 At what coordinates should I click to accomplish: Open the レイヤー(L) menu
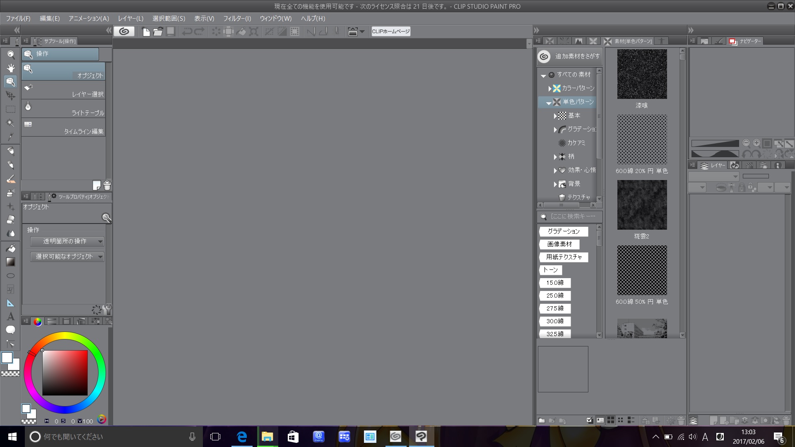point(130,19)
